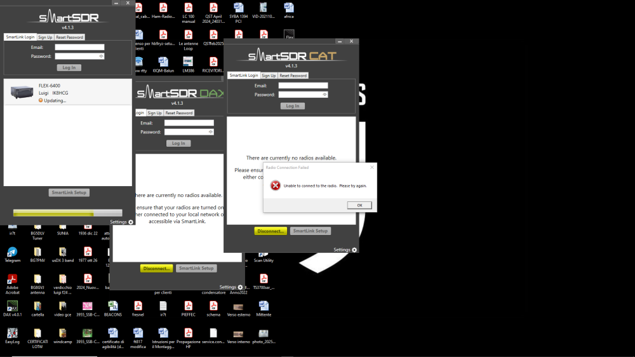Click the Updating... status text
The height and width of the screenshot is (357, 635).
point(55,100)
